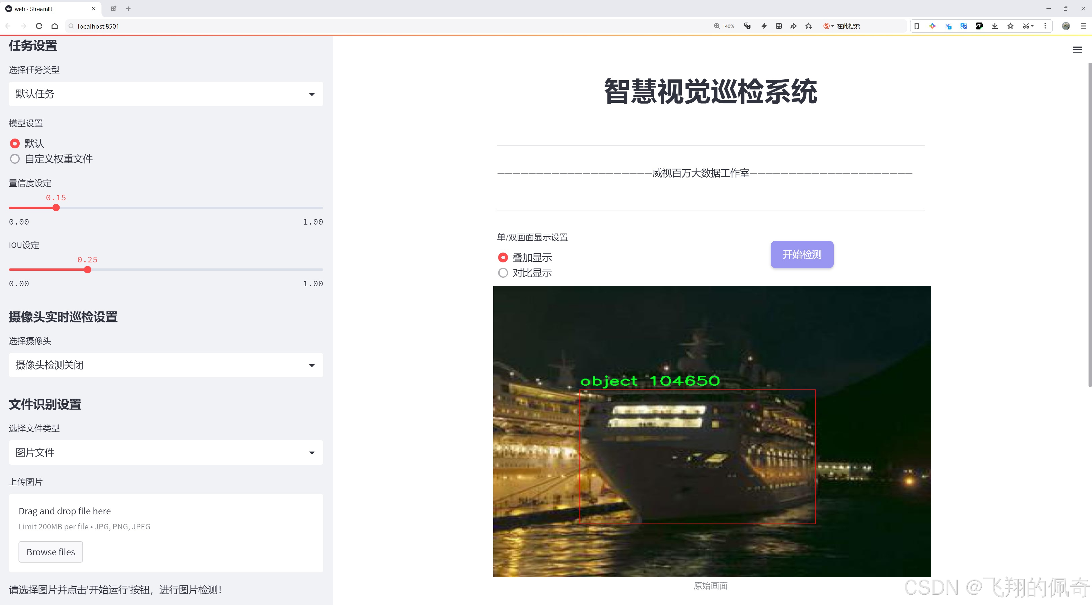Click the download icon in the browser toolbar
The image size is (1092, 605).
(994, 26)
